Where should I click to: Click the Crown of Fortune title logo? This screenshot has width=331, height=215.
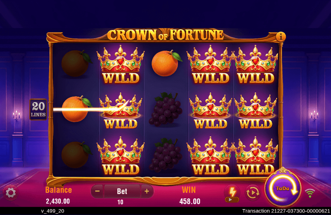click(x=165, y=35)
